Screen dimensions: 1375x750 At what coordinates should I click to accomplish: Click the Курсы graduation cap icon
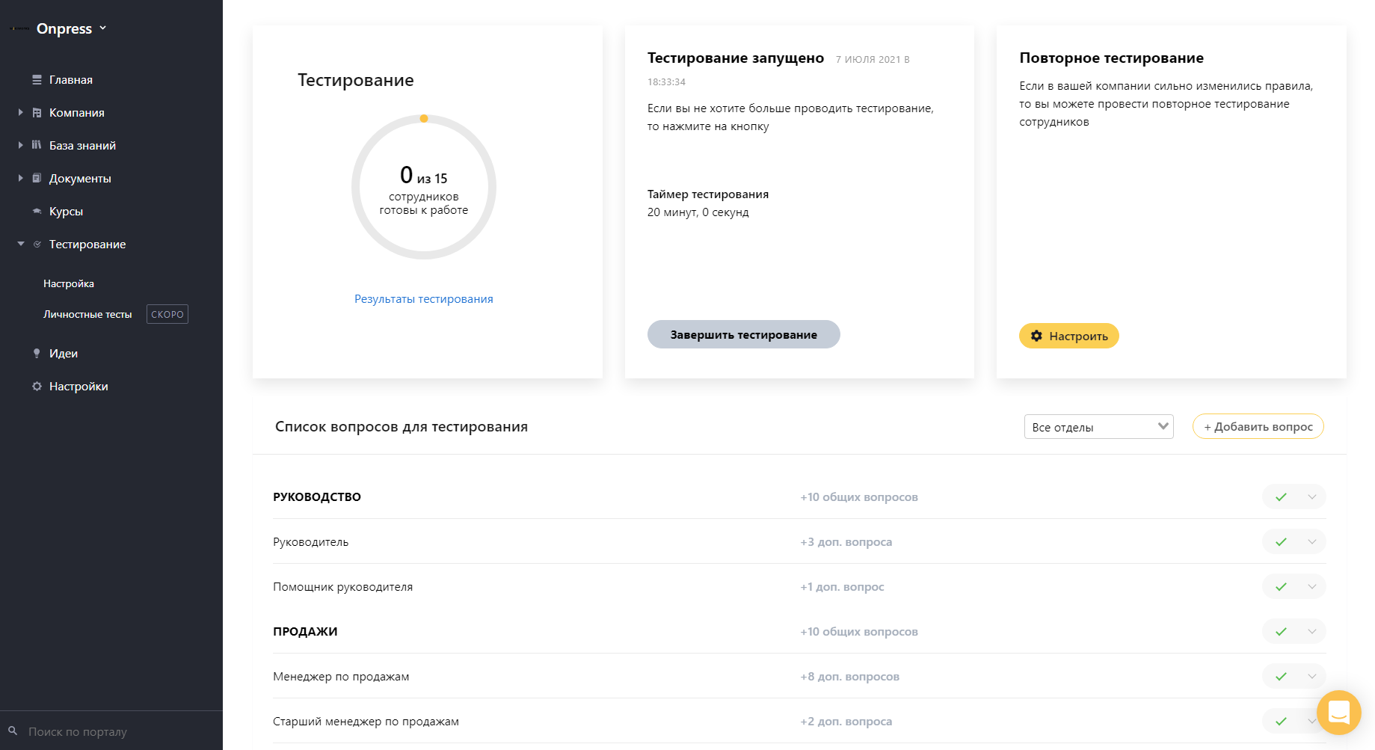click(x=37, y=212)
